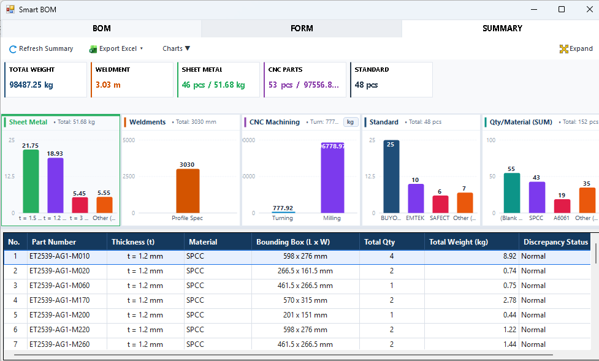The image size is (599, 361).
Task: Switch to the BOM tab
Action: point(101,28)
